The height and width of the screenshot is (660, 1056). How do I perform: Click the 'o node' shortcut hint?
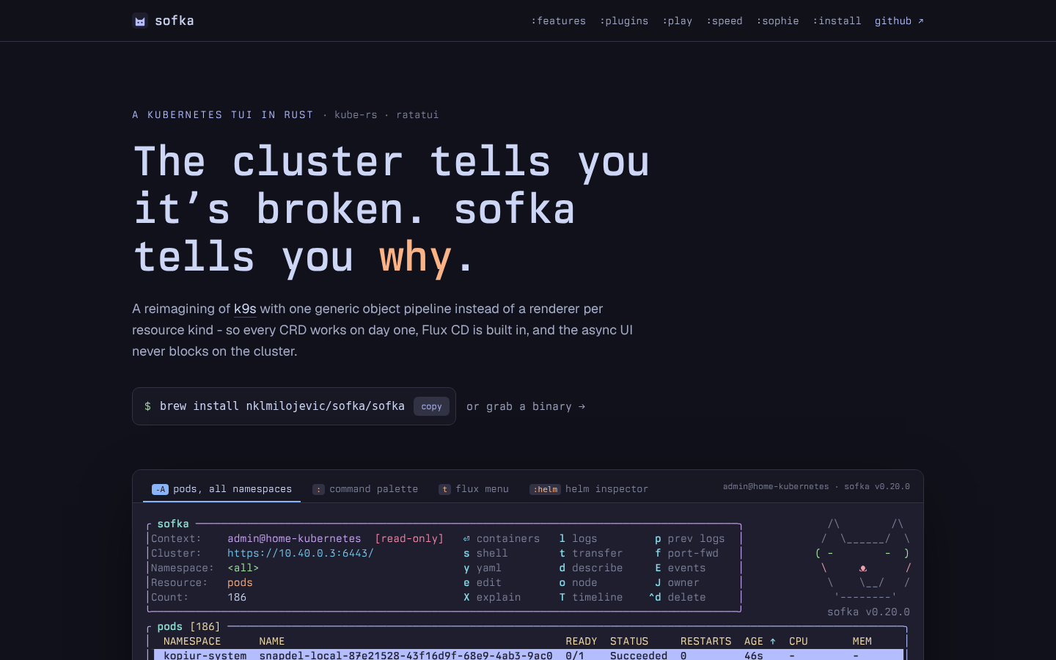[x=578, y=582]
